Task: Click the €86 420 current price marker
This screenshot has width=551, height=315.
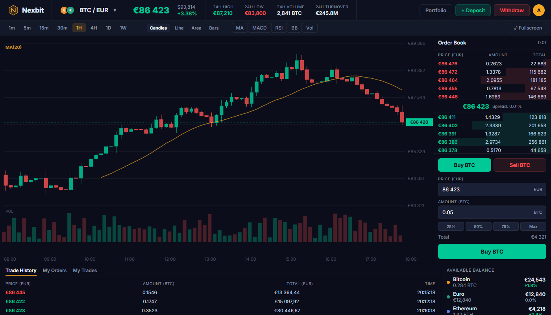Action: 419,122
